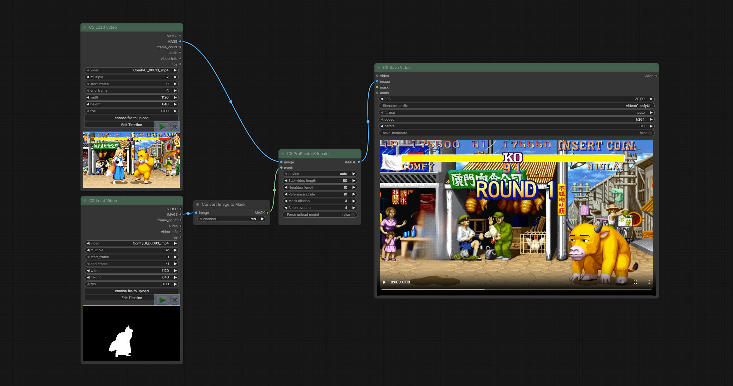733x386 pixels.
Task: Toggle Force unload model switch
Action: (x=353, y=215)
